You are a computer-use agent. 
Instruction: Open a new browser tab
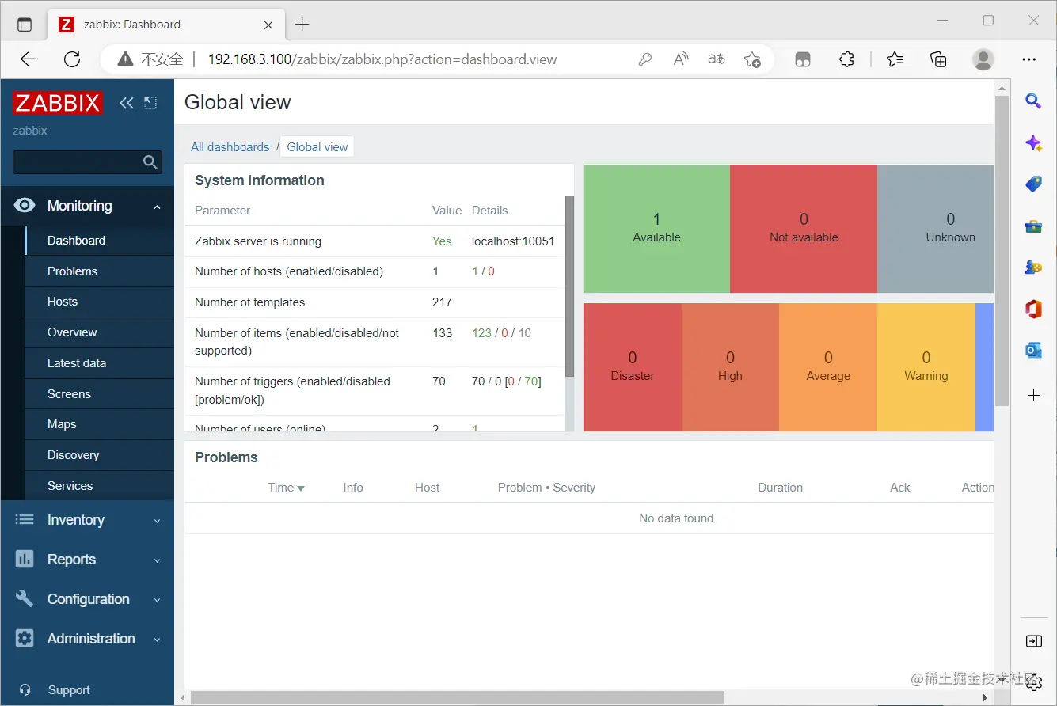coord(302,25)
